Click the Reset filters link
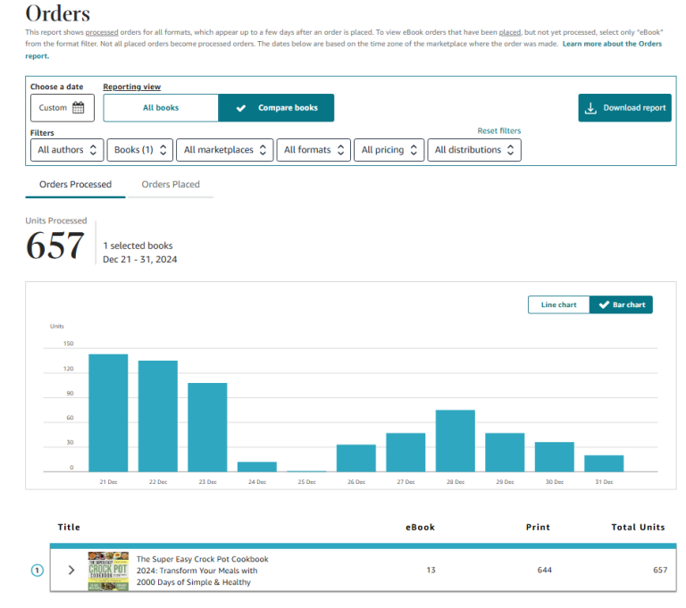The image size is (686, 608). (x=498, y=131)
